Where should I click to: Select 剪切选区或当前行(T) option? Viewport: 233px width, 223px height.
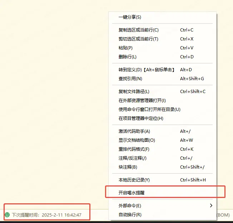[x=138, y=39]
